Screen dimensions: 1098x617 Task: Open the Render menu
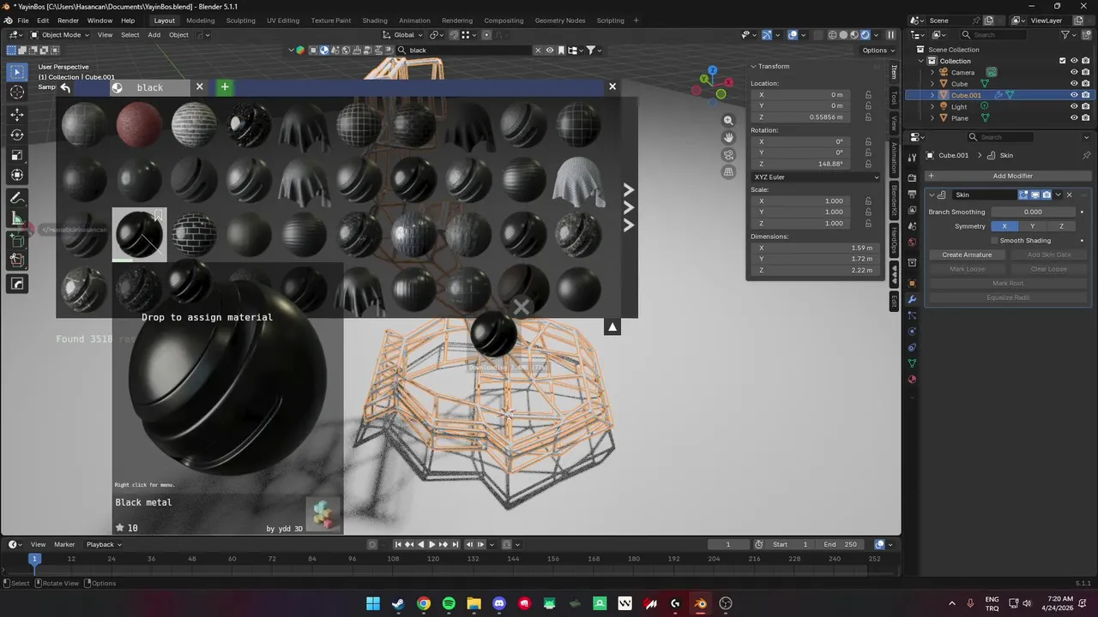pos(68,21)
